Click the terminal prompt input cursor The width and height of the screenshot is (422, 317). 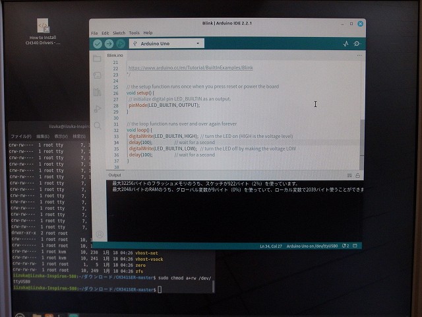tap(160, 290)
